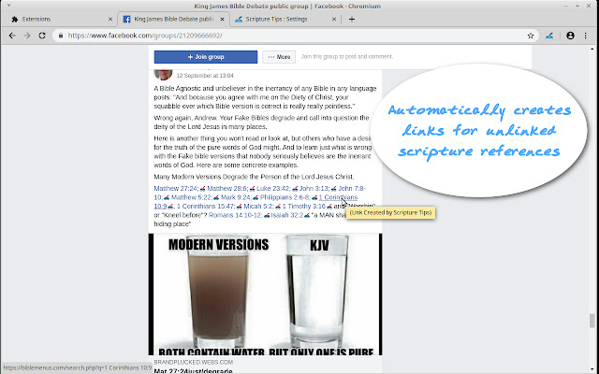Go forward using the browser arrow
The width and height of the screenshot is (599, 374).
[27, 36]
